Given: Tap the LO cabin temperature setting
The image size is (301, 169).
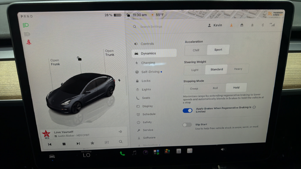Looking at the screenshot, I should (86, 155).
